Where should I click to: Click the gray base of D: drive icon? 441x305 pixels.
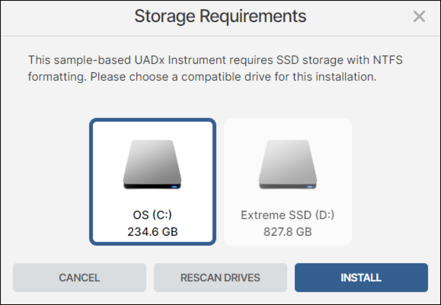(288, 186)
